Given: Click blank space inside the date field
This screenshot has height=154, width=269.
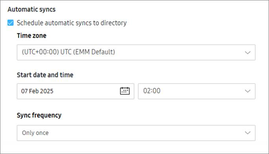Looking at the screenshot, I should pyautogui.click(x=86, y=91).
